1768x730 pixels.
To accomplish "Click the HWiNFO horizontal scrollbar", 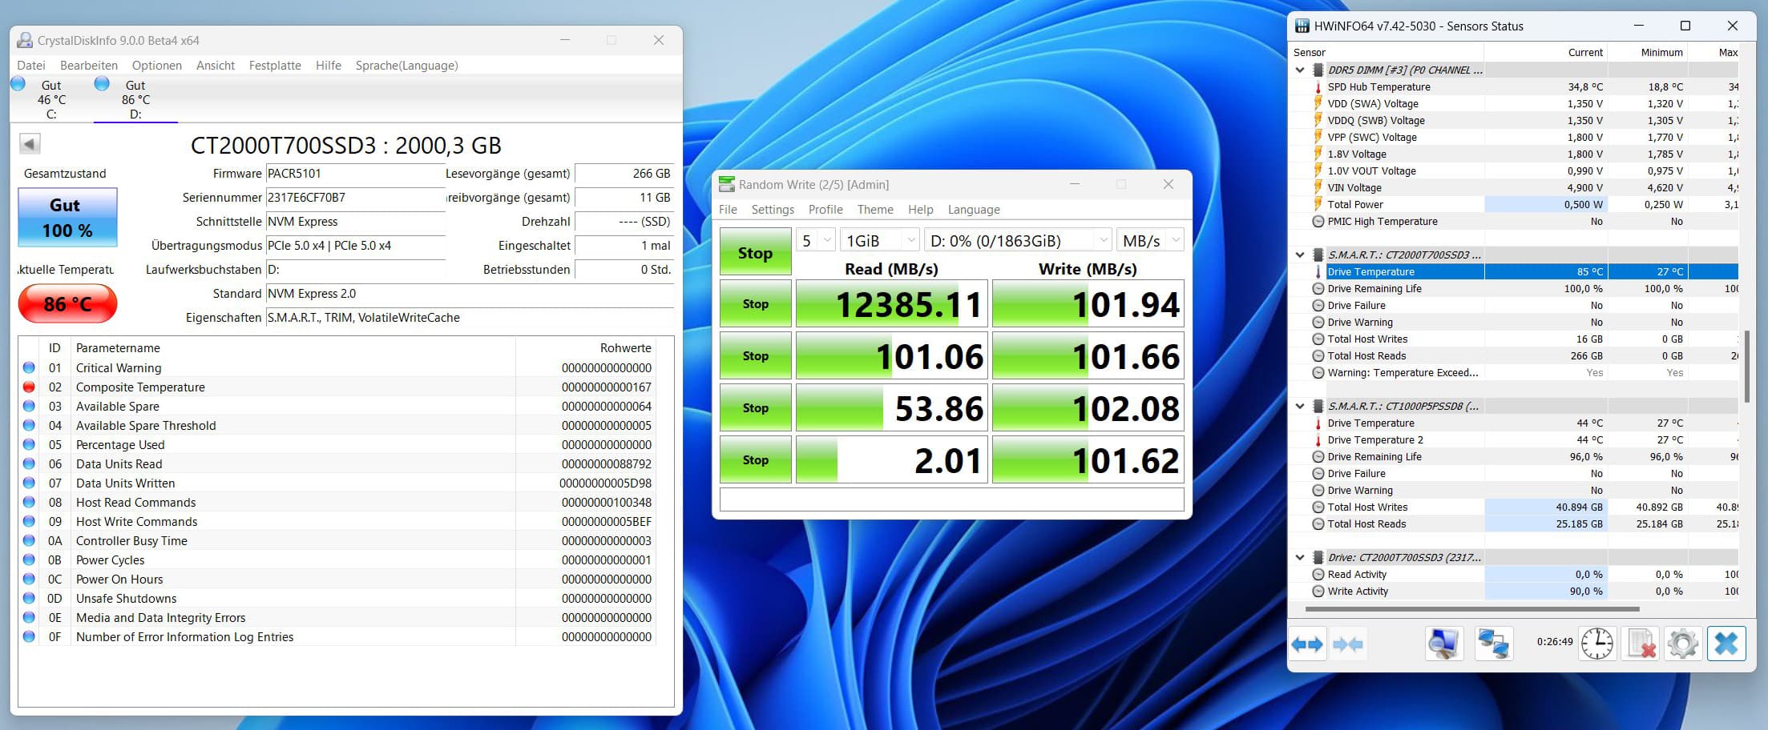I will click(1471, 609).
